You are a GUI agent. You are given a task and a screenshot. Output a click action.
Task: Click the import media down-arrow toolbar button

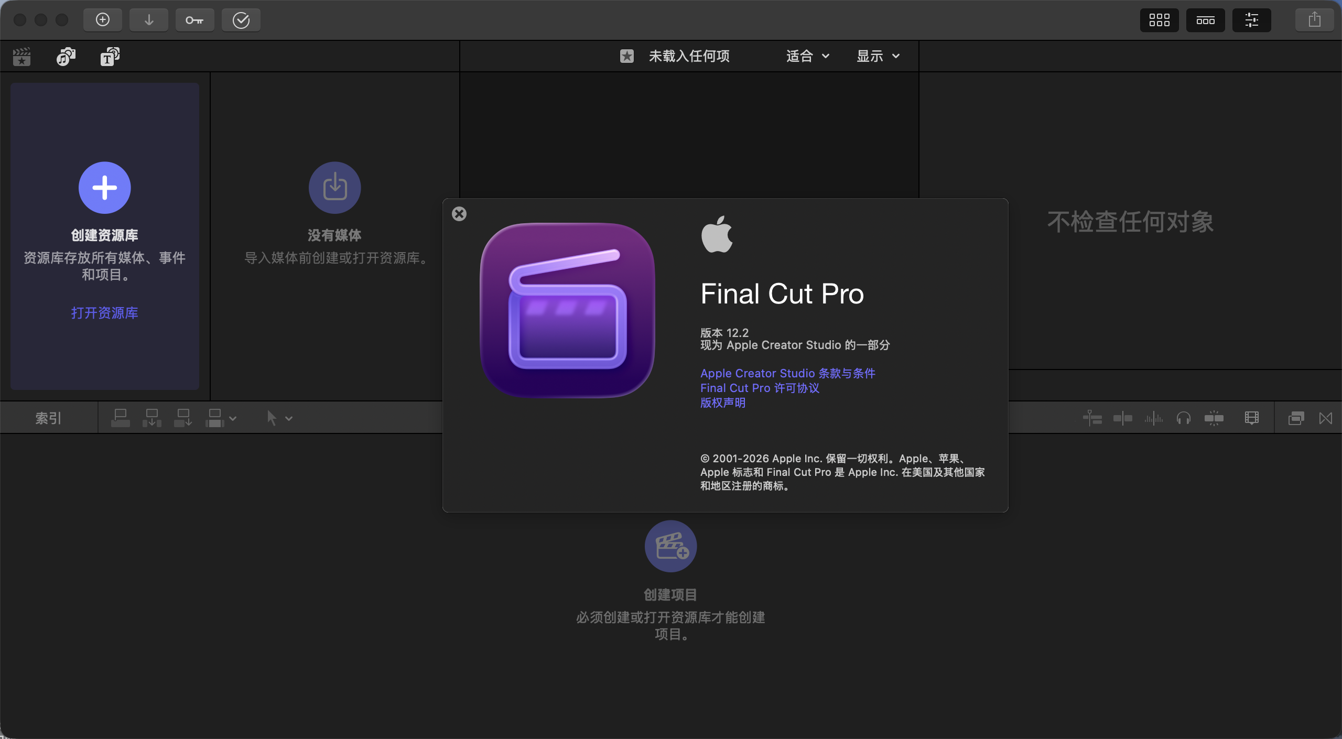(149, 20)
